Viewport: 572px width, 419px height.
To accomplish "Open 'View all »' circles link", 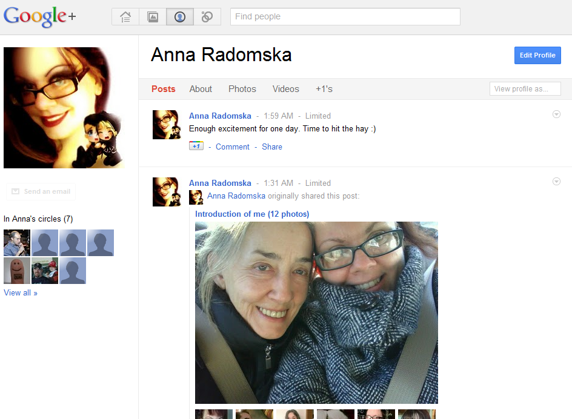I will pos(21,293).
